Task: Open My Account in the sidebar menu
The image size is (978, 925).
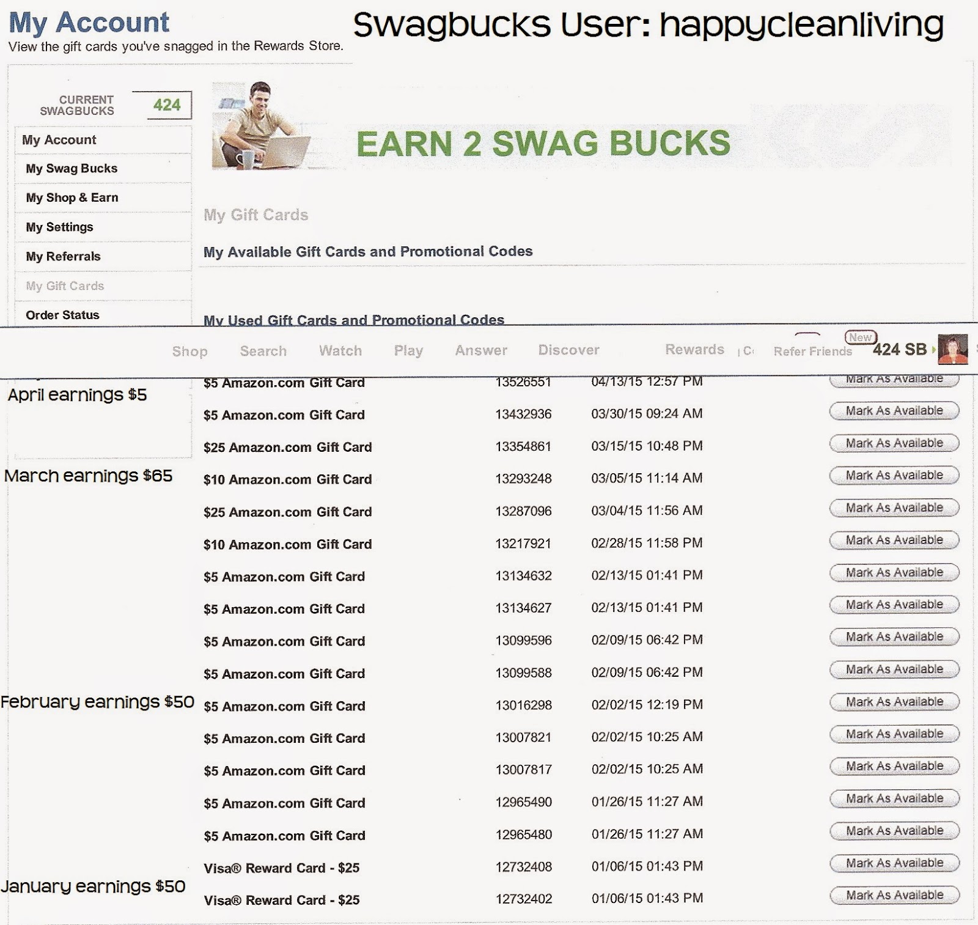Action: [x=59, y=140]
